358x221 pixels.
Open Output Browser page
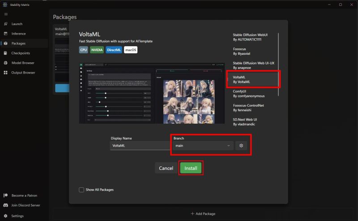(x=24, y=73)
